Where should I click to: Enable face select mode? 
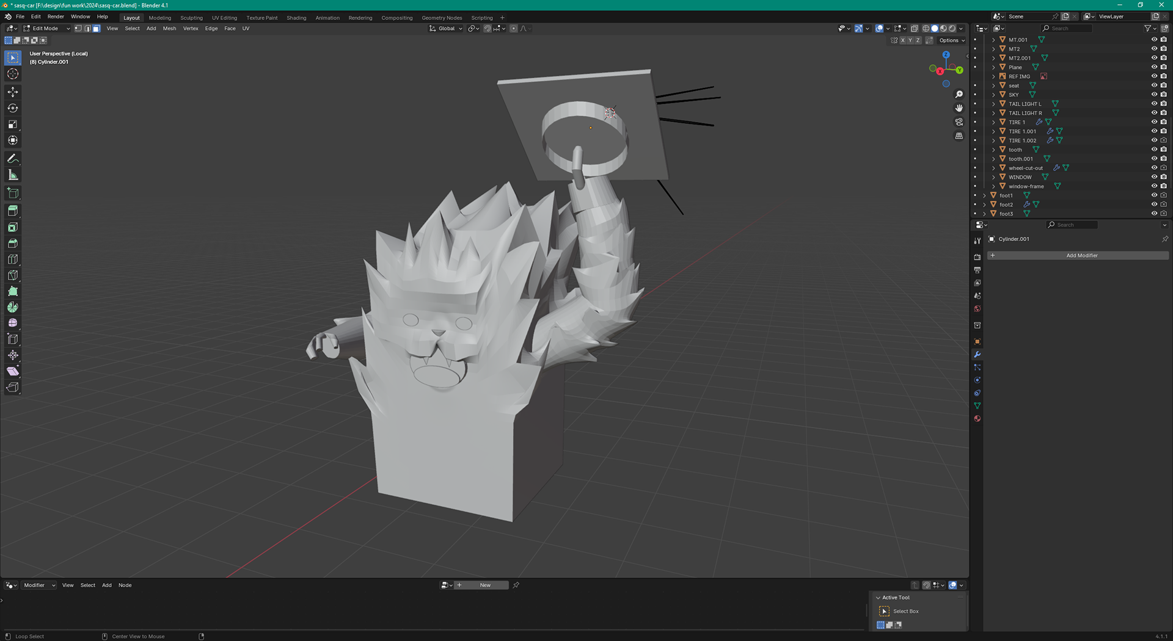tap(96, 29)
